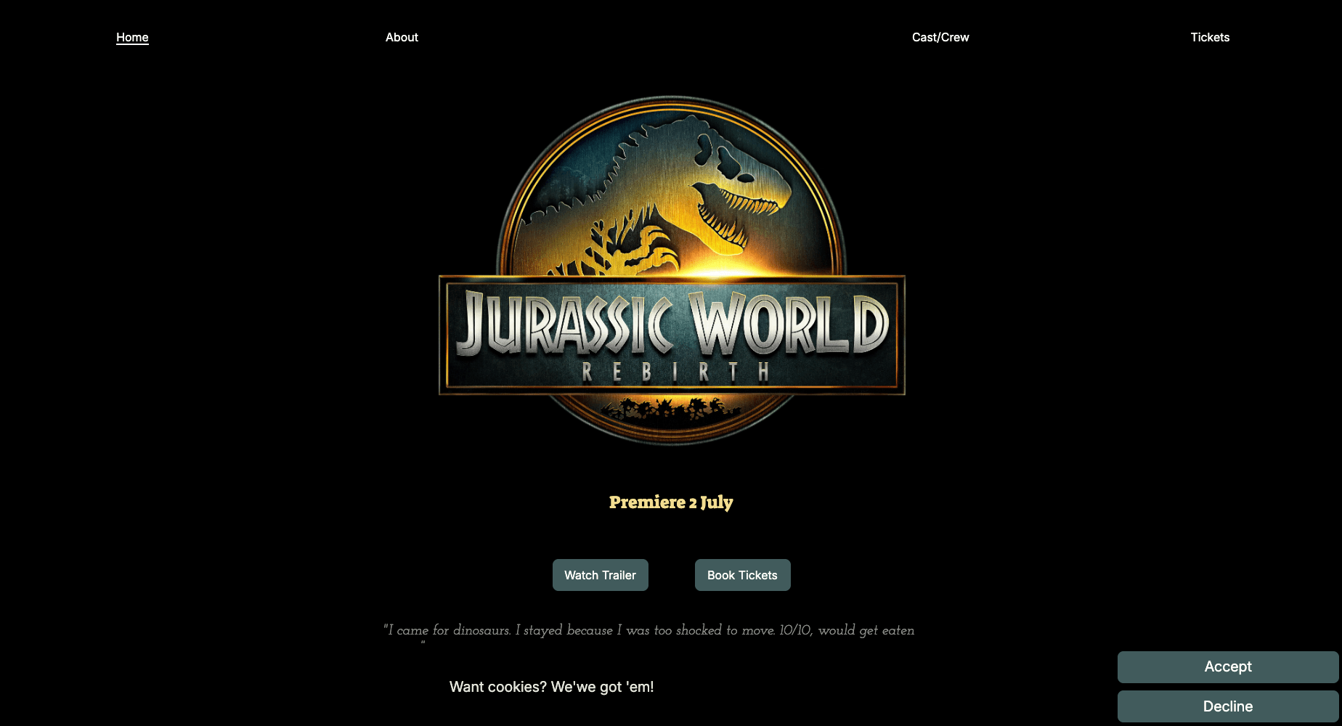This screenshot has height=726, width=1342.
Task: Click the Jurassic World Rebirth logo
Action: tap(672, 270)
